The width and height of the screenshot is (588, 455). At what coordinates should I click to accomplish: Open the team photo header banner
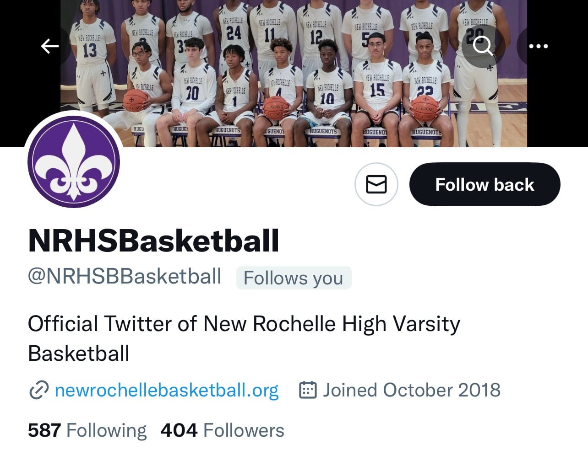click(x=294, y=73)
